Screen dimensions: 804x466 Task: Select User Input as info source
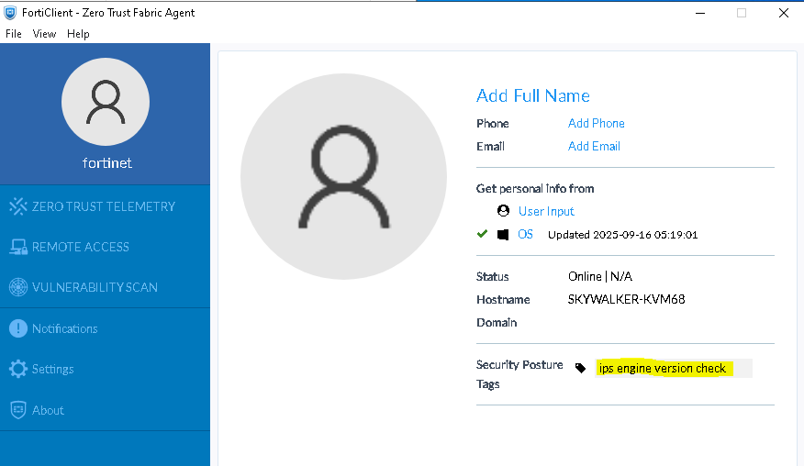(546, 211)
